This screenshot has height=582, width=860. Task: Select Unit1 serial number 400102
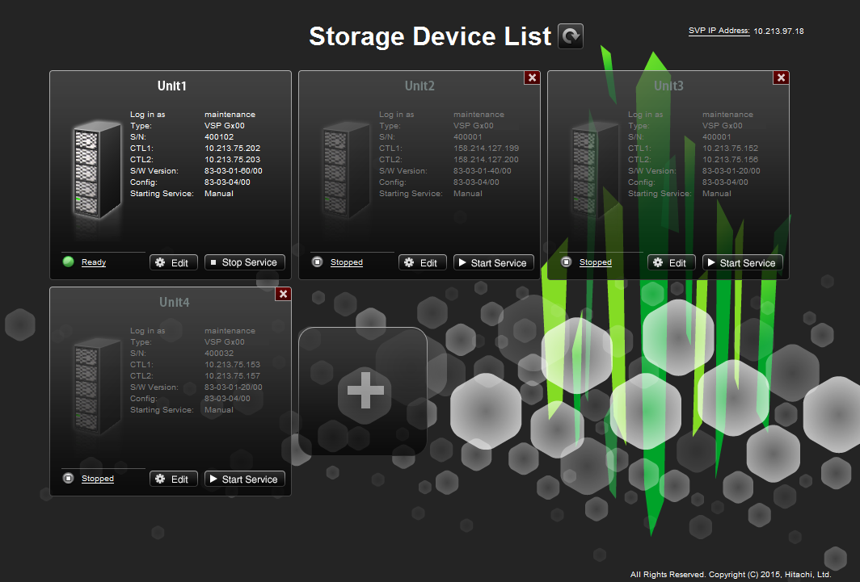point(219,137)
